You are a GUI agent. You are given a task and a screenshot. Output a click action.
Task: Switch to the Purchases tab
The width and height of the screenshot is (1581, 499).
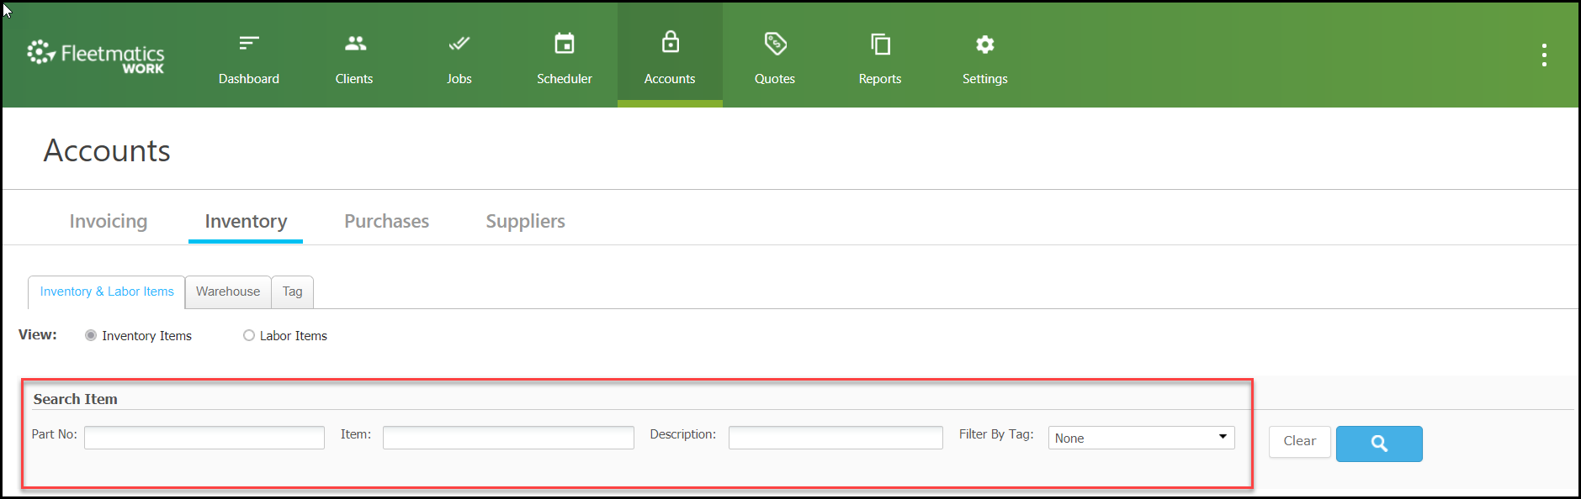(x=387, y=221)
